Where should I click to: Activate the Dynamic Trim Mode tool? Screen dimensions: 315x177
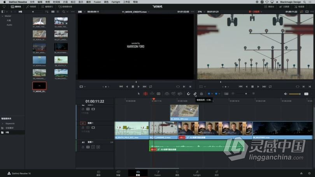tap(152, 94)
